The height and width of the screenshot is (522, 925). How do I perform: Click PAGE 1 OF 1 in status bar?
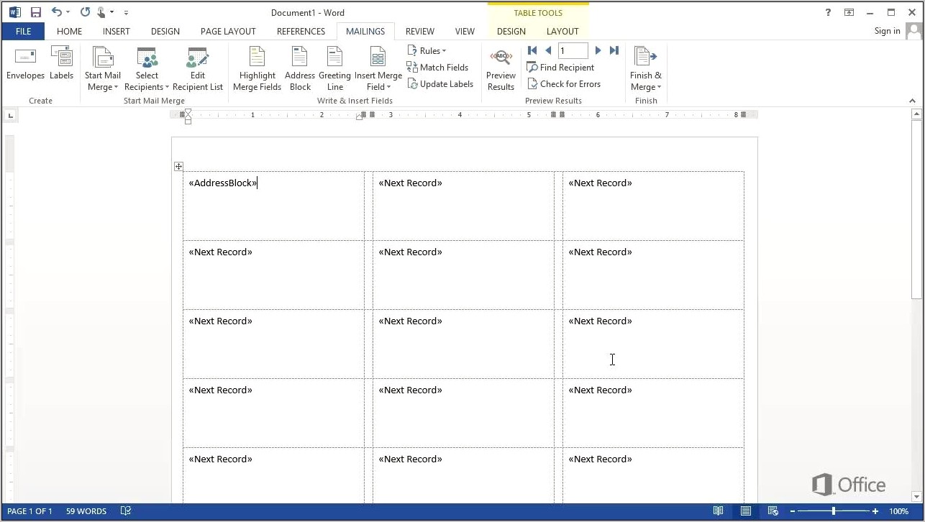(29, 511)
